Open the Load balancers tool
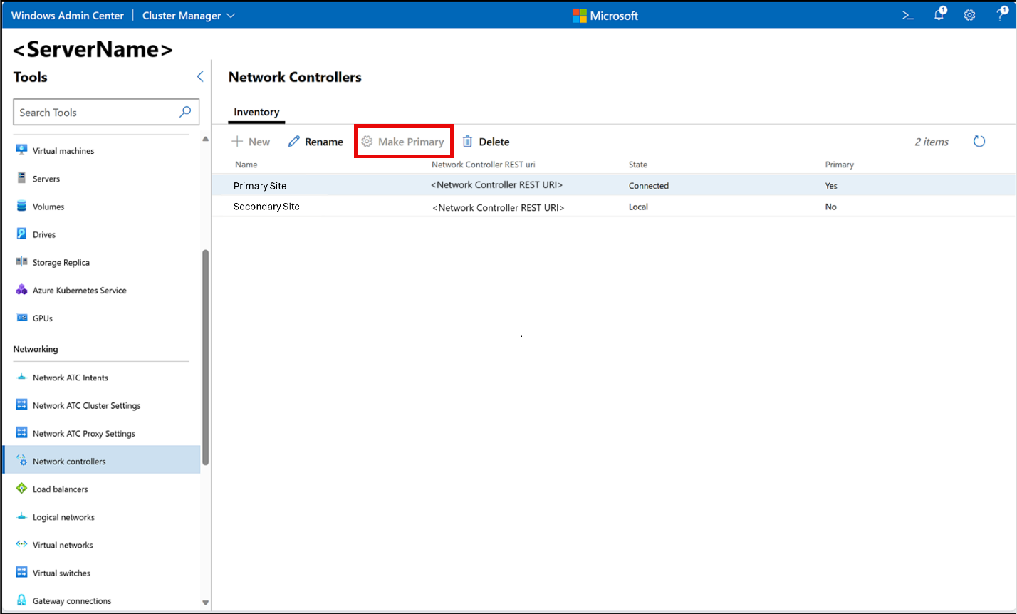The height and width of the screenshot is (614, 1017). coord(60,489)
